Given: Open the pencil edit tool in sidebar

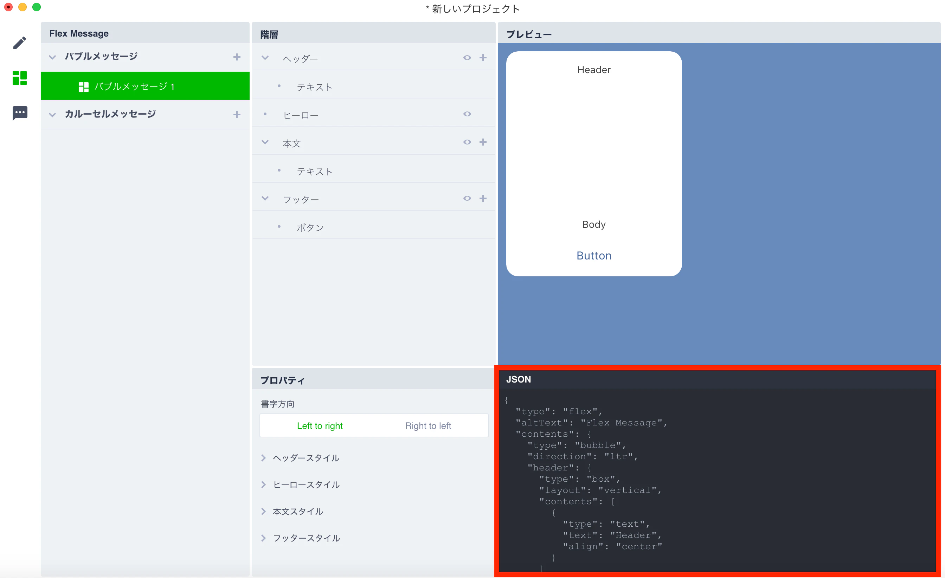Looking at the screenshot, I should 20,43.
